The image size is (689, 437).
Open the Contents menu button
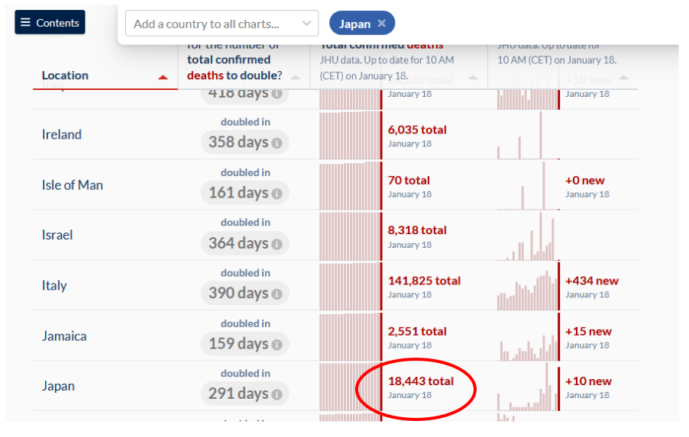point(50,23)
